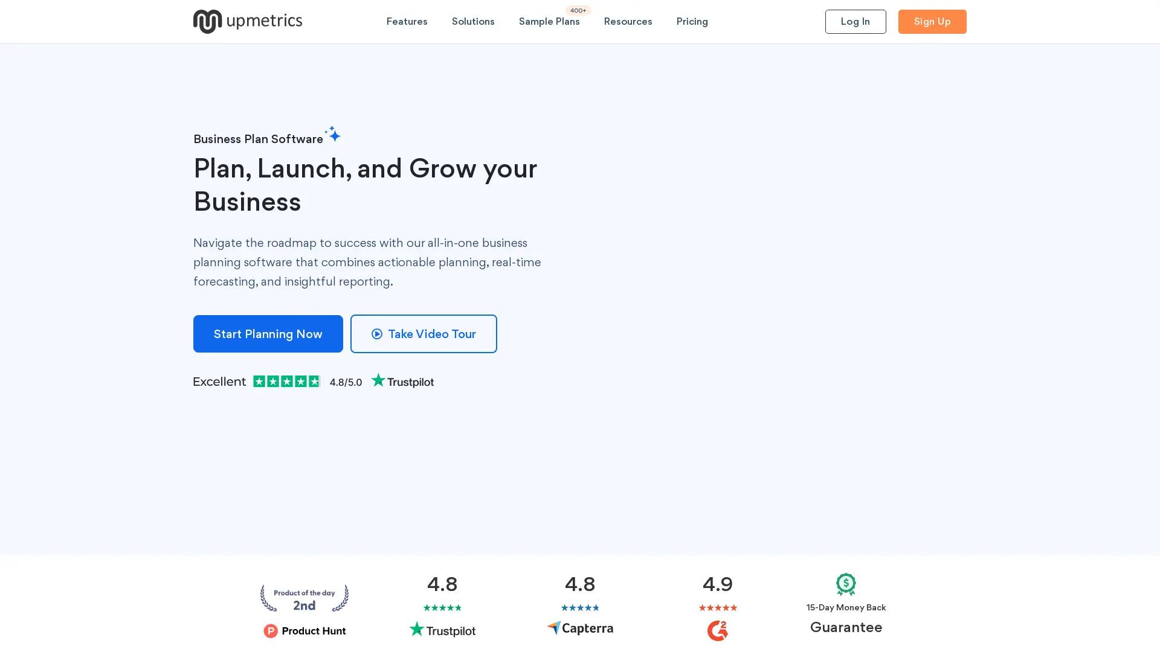Click the 4.8/5.0 rating text link
The height and width of the screenshot is (652, 1160).
[x=345, y=382]
